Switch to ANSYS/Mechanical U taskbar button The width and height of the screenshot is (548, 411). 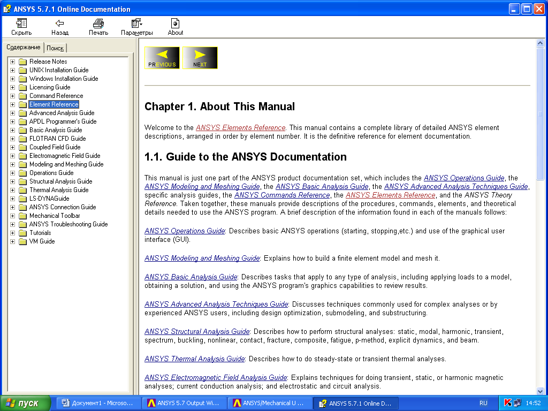click(270, 403)
